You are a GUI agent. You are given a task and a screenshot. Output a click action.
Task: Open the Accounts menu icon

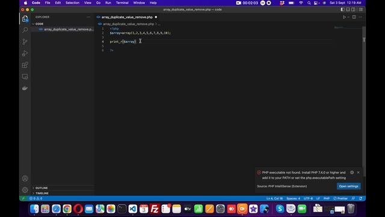(x=25, y=178)
